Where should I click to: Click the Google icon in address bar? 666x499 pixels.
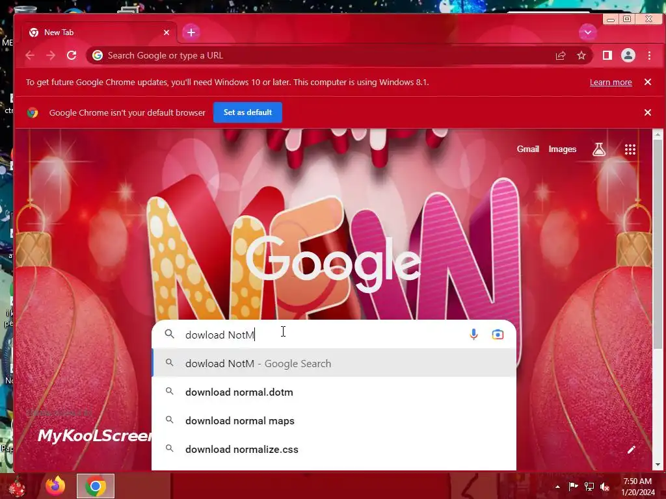pyautogui.click(x=98, y=55)
